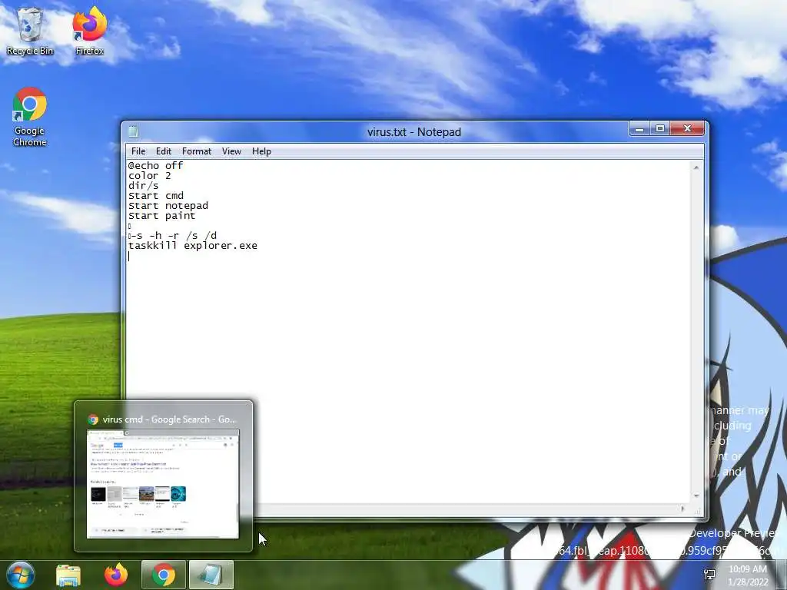
Task: Click the Windows Start orb
Action: 20,575
